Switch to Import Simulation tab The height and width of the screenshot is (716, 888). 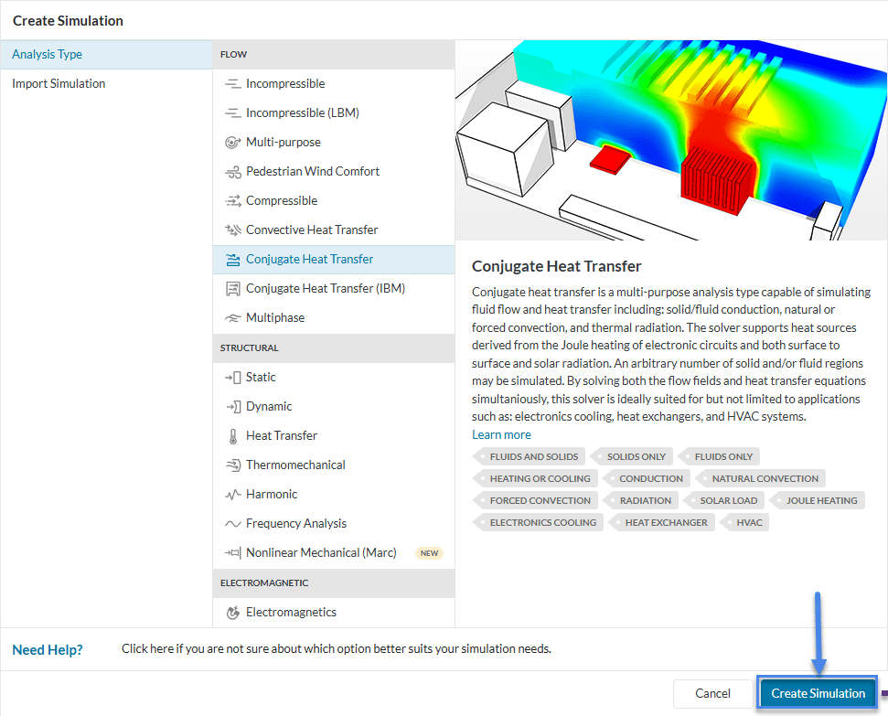pos(59,84)
